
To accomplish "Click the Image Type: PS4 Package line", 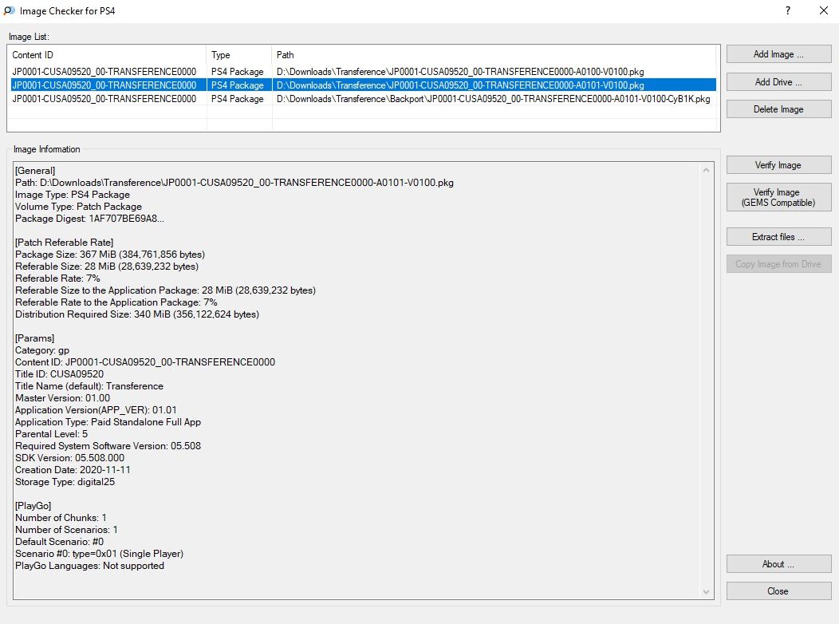I will point(73,194).
